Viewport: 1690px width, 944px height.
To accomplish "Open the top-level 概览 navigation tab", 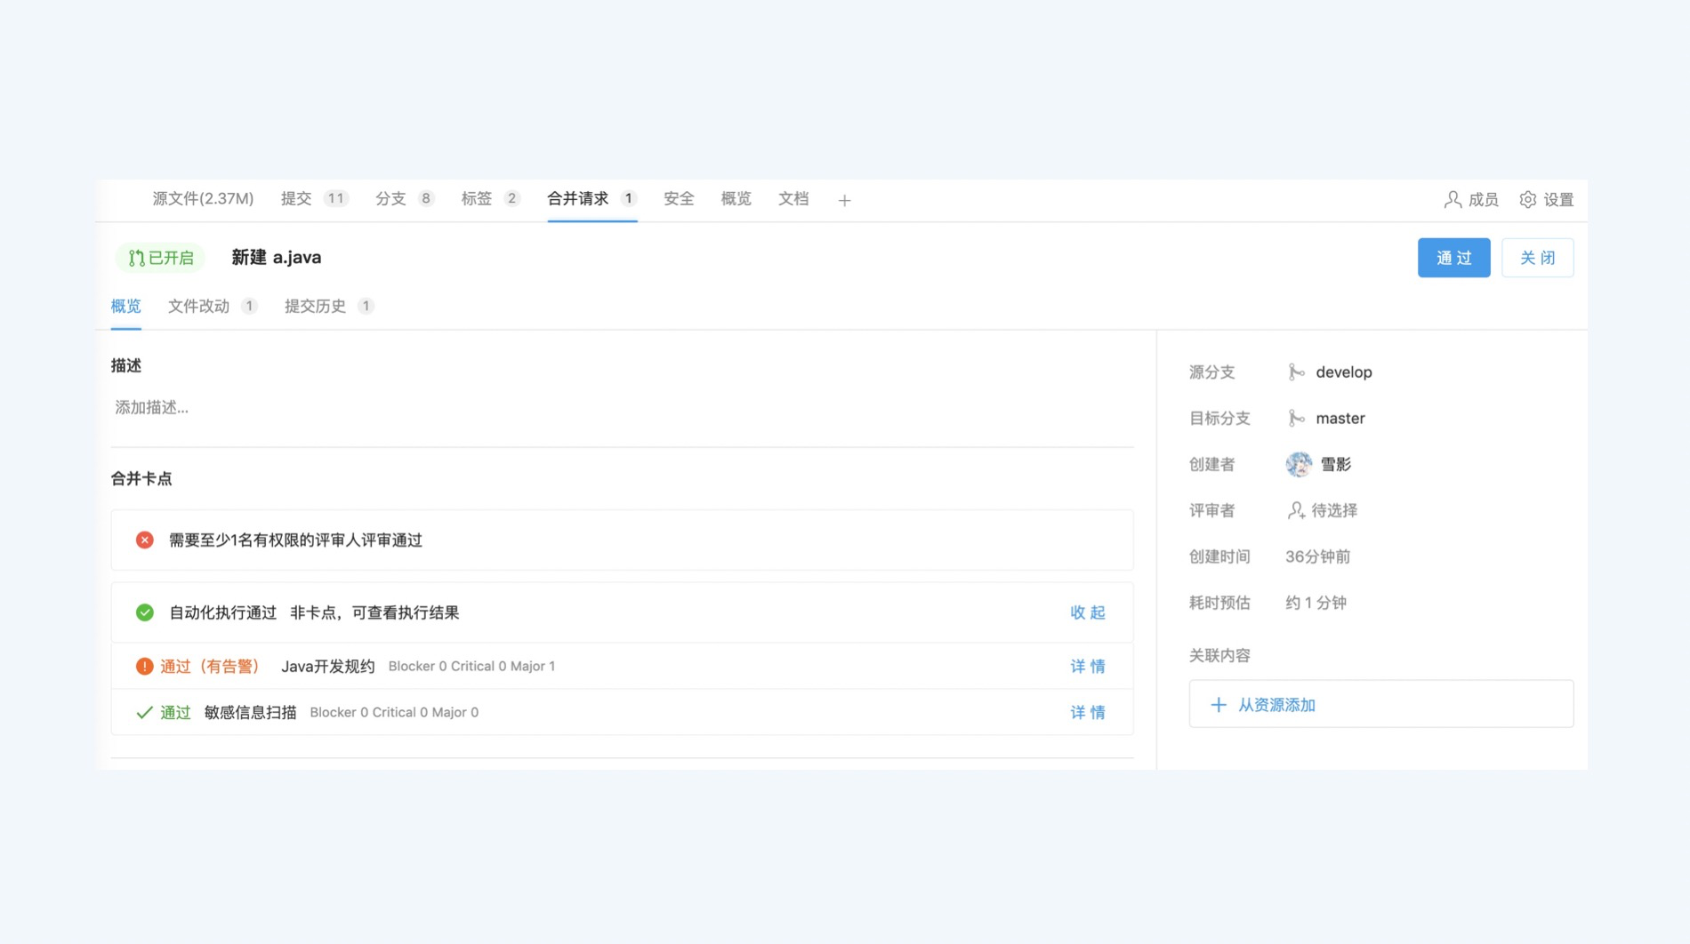I will click(736, 199).
